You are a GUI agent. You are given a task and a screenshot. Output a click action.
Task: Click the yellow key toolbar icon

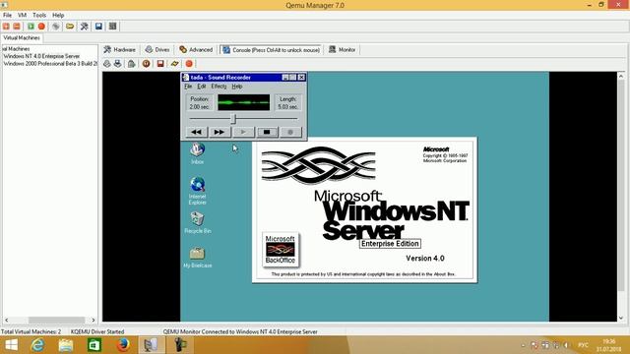click(x=70, y=27)
